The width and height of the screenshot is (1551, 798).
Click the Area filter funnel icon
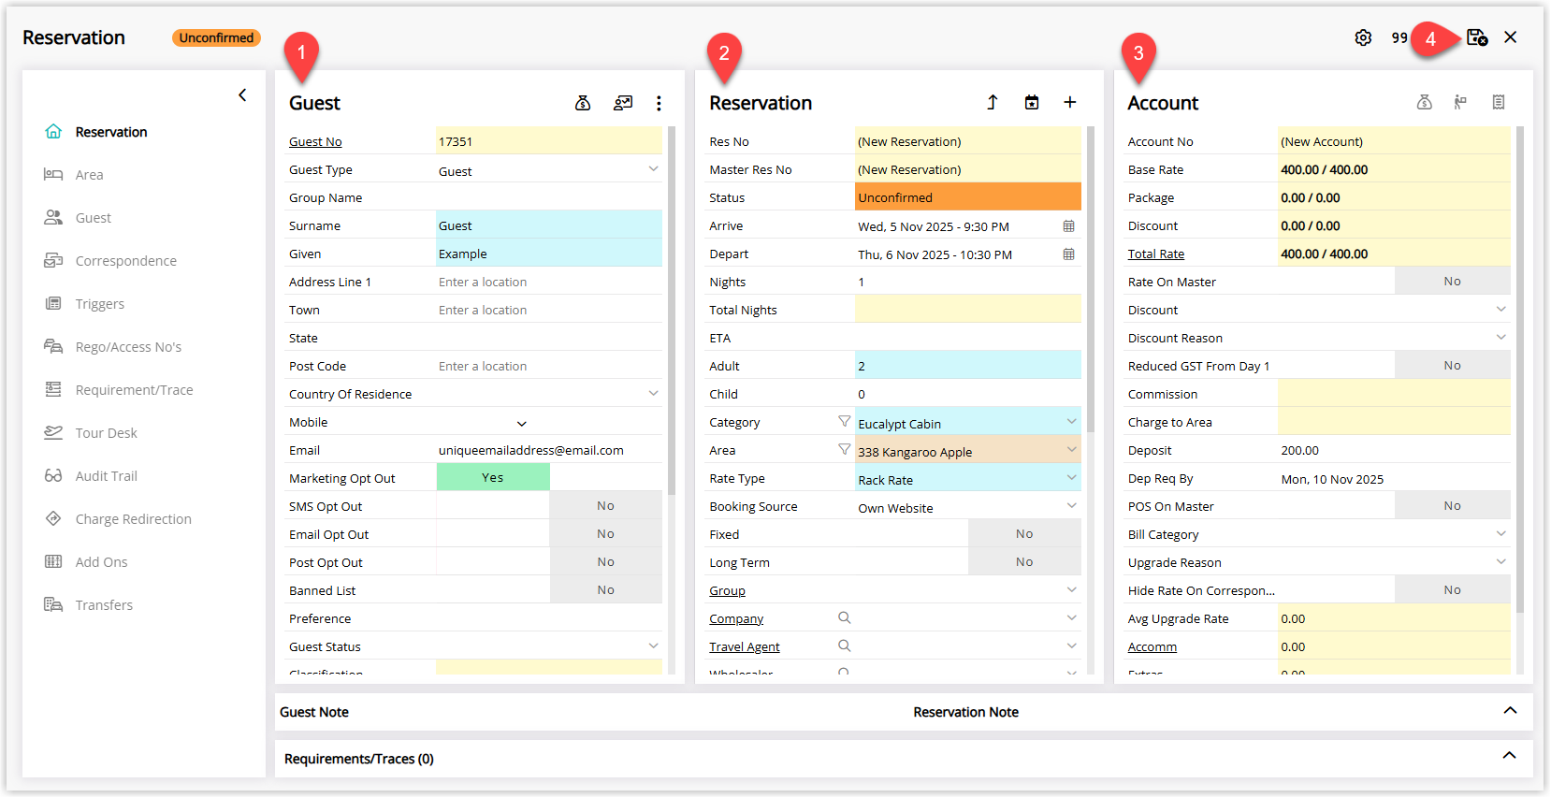[845, 450]
